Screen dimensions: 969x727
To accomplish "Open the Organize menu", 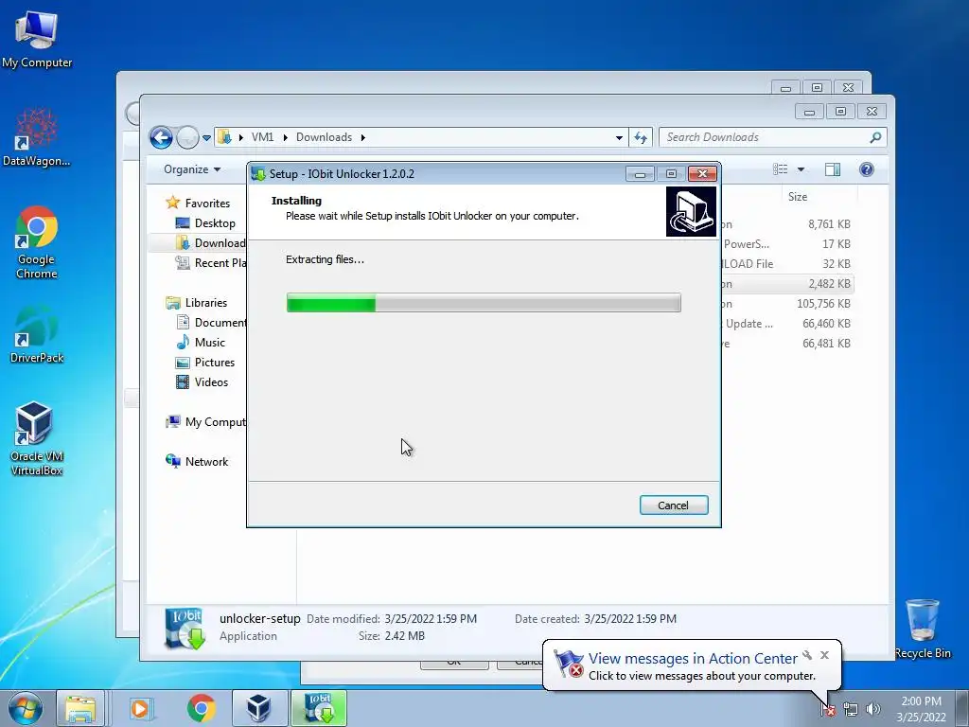I will click(x=192, y=169).
